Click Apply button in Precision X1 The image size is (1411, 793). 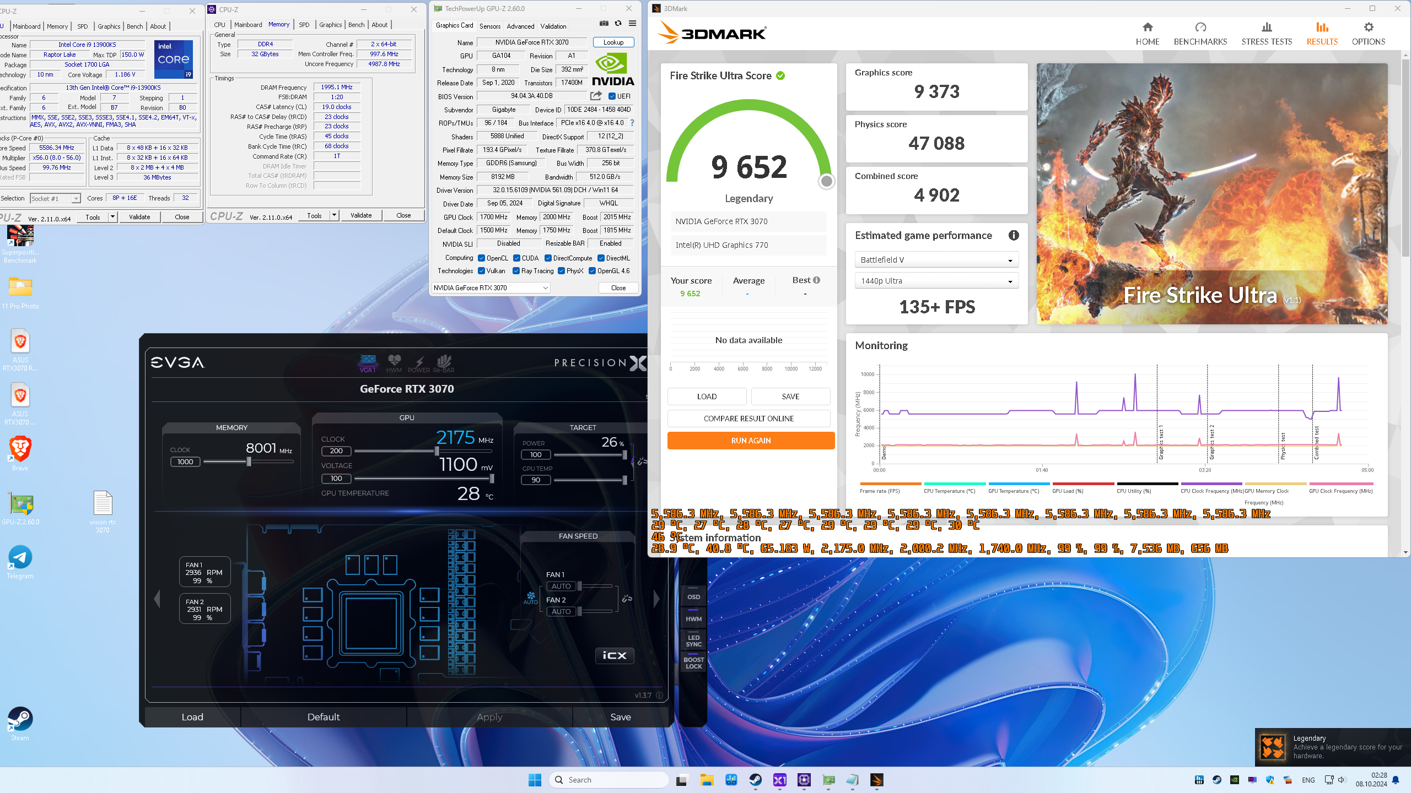(x=489, y=717)
